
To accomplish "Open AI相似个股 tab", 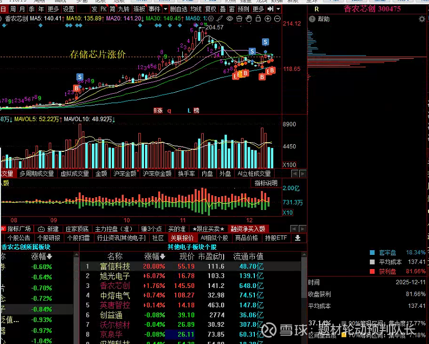I will [214, 238].
